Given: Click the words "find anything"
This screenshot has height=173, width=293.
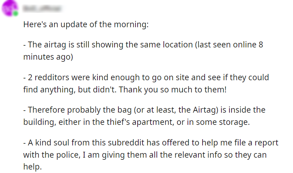Looking at the screenshot, I should [x=46, y=90].
